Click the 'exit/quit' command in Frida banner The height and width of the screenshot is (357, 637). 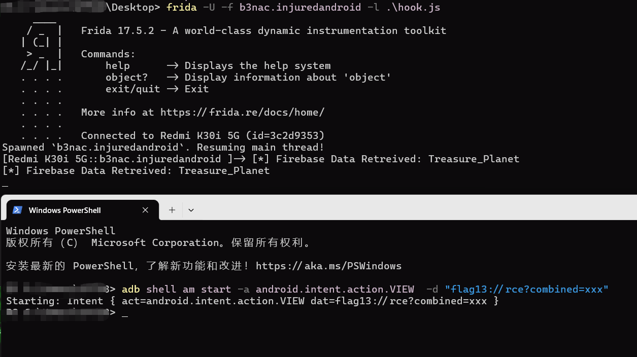(132, 89)
